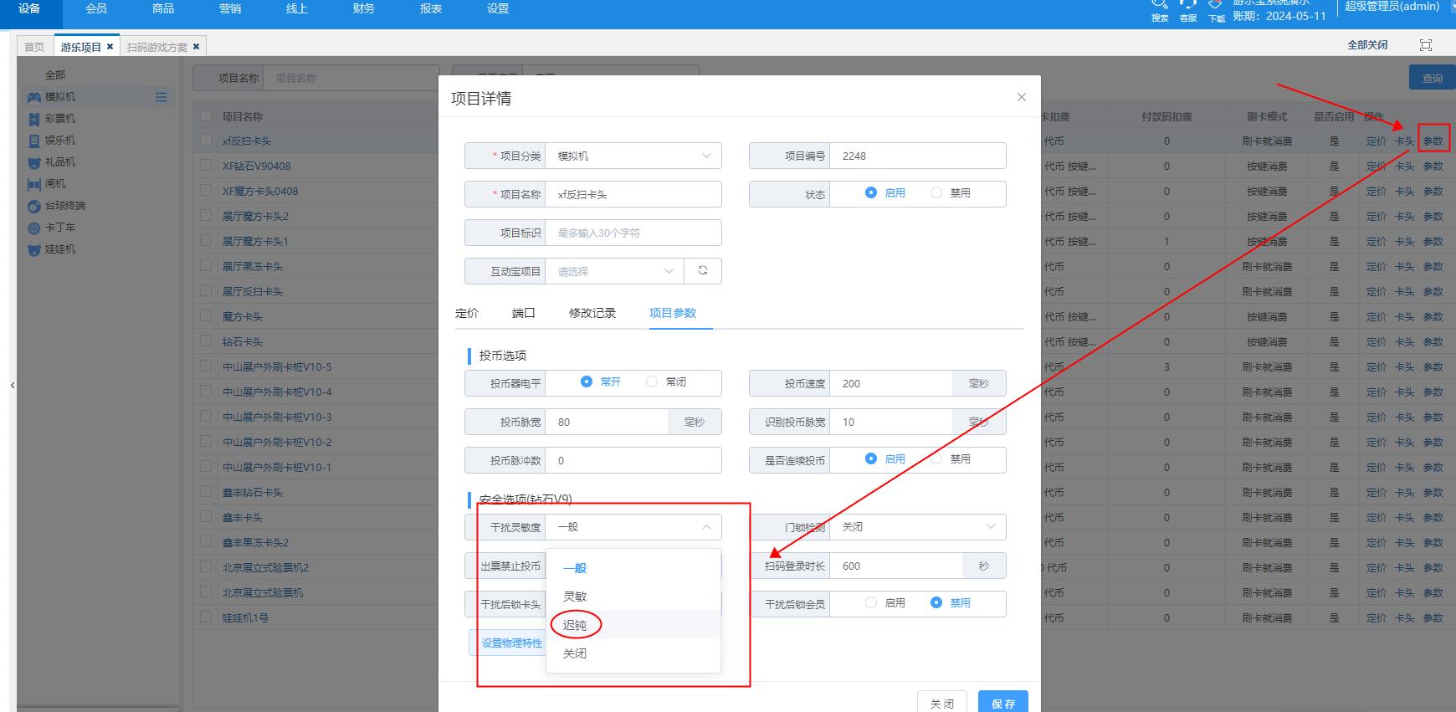This screenshot has width=1456, height=712.
Task: Close the 扫码游戏方案 page tab
Action: tap(197, 47)
